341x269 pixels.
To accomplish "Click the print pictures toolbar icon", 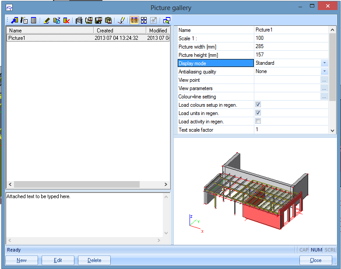I will tap(79, 21).
